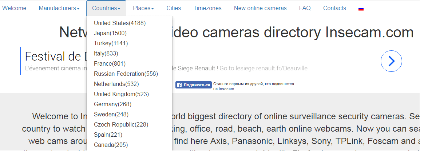Choose Italy(833) from the dropdown
This screenshot has width=432, height=157.
click(129, 54)
